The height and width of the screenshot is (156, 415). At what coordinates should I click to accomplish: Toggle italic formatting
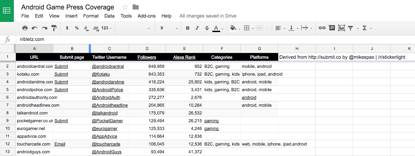tap(197, 28)
